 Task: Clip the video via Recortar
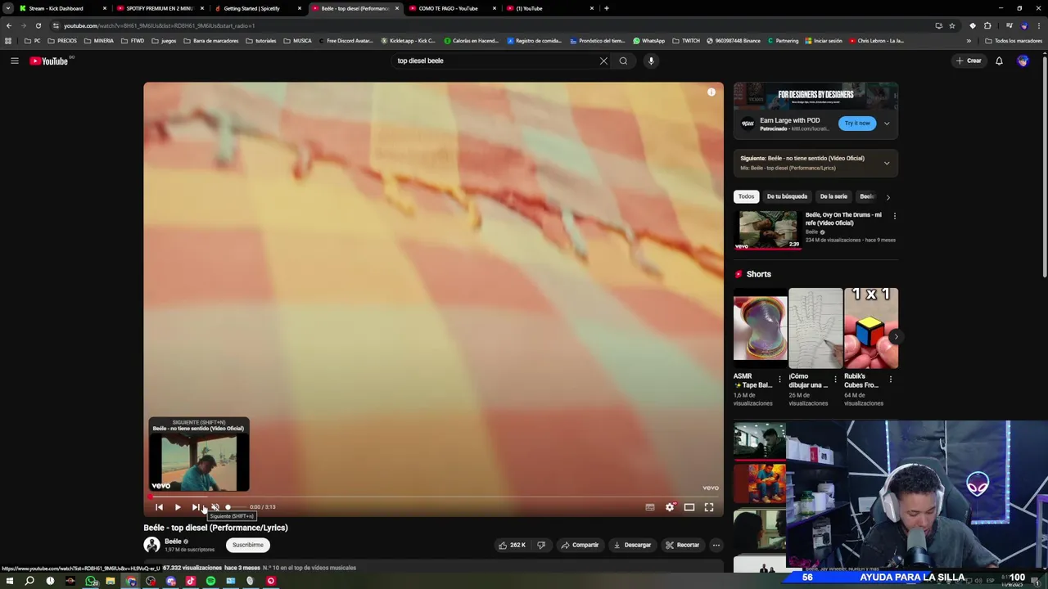[x=682, y=545]
